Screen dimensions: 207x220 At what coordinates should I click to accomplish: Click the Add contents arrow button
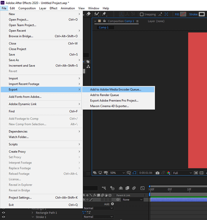112,204
